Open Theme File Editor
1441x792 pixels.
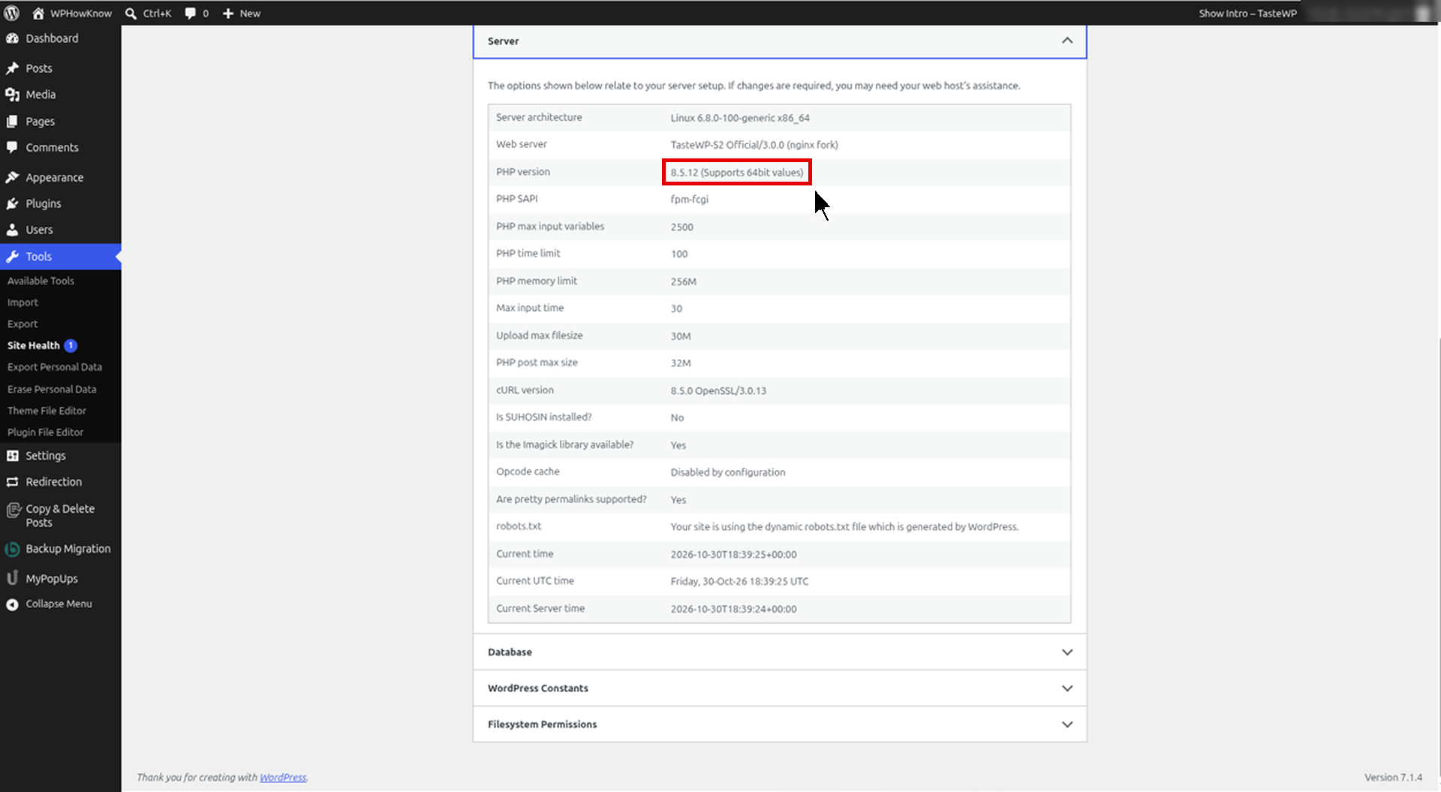47,411
